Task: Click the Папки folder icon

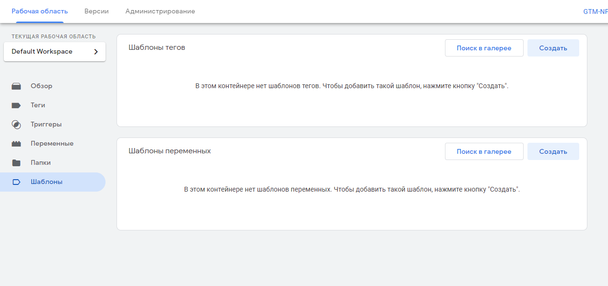Action: (16, 163)
